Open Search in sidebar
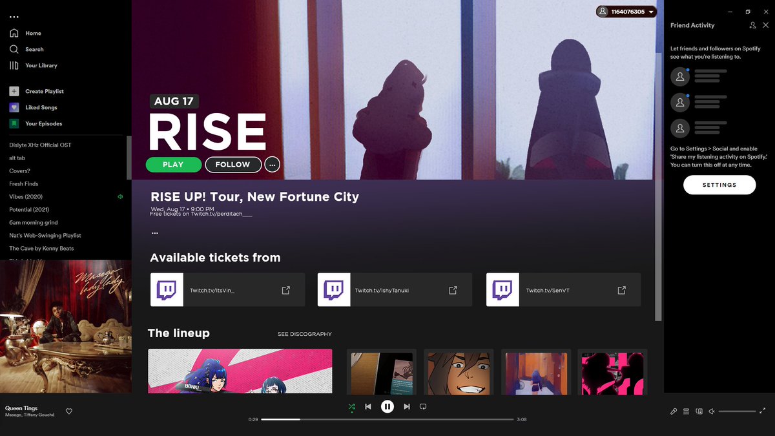775x436 pixels. (x=27, y=49)
